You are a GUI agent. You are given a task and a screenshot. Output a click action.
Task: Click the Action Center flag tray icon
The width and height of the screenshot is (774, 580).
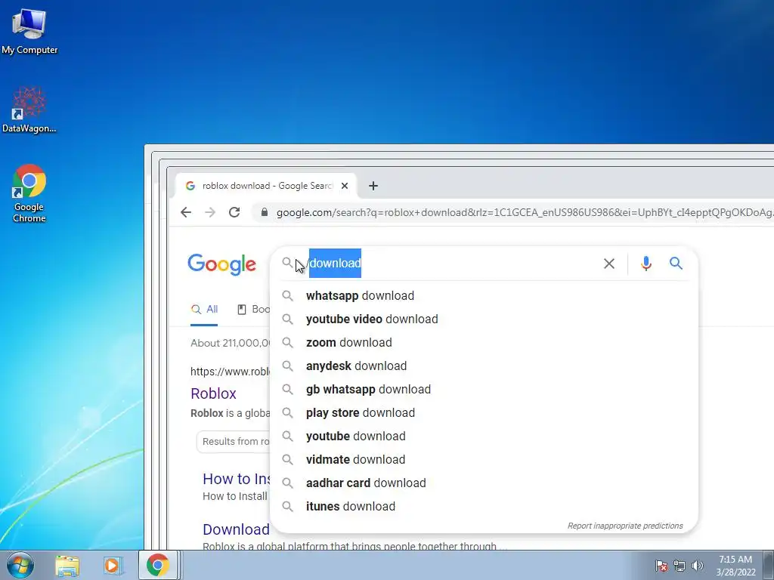tap(661, 566)
